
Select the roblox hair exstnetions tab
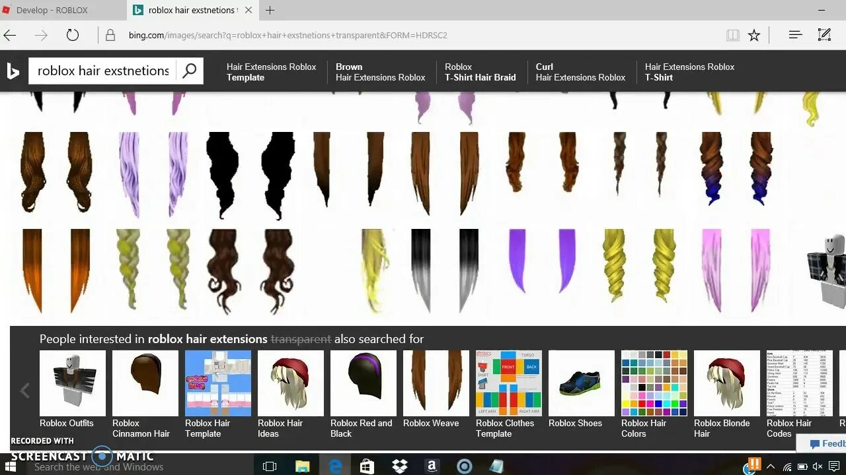pos(192,10)
